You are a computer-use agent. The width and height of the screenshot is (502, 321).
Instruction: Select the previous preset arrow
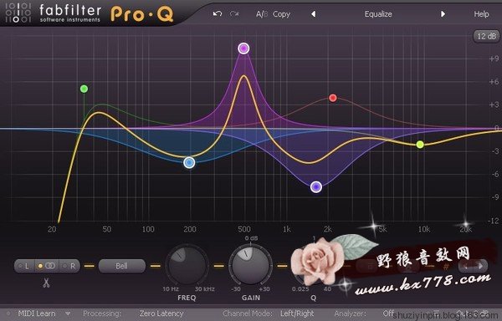pyautogui.click(x=314, y=14)
